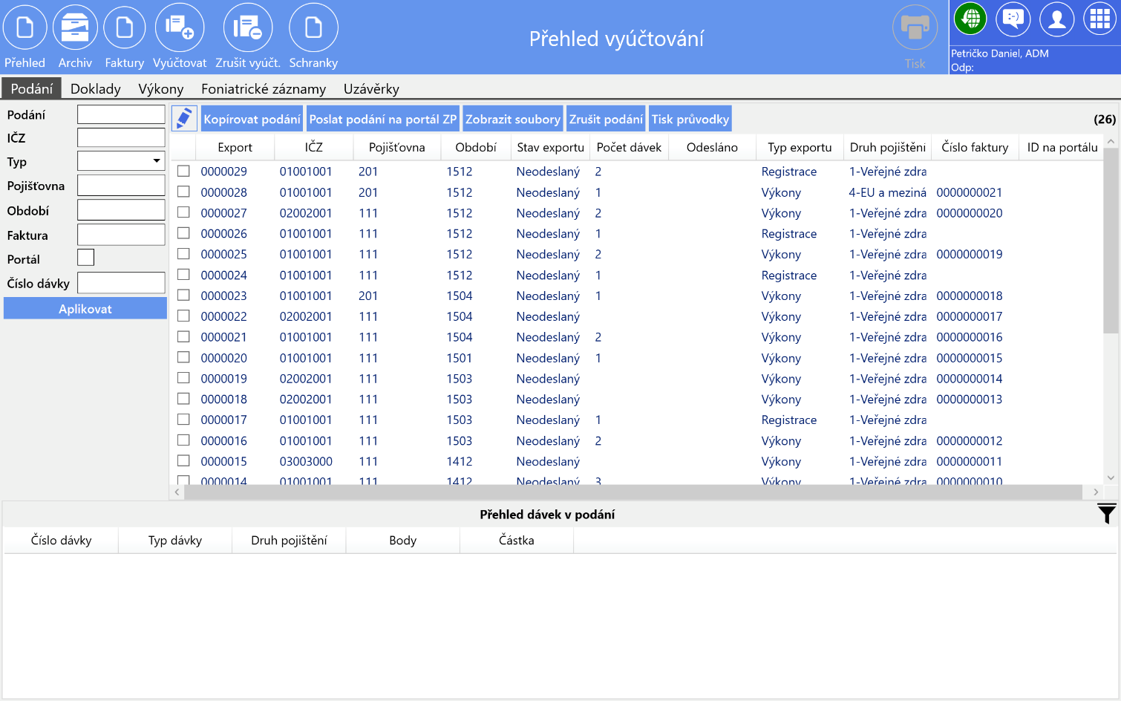Click the pencil edit icon
This screenshot has width=1121, height=701.
(x=184, y=119)
